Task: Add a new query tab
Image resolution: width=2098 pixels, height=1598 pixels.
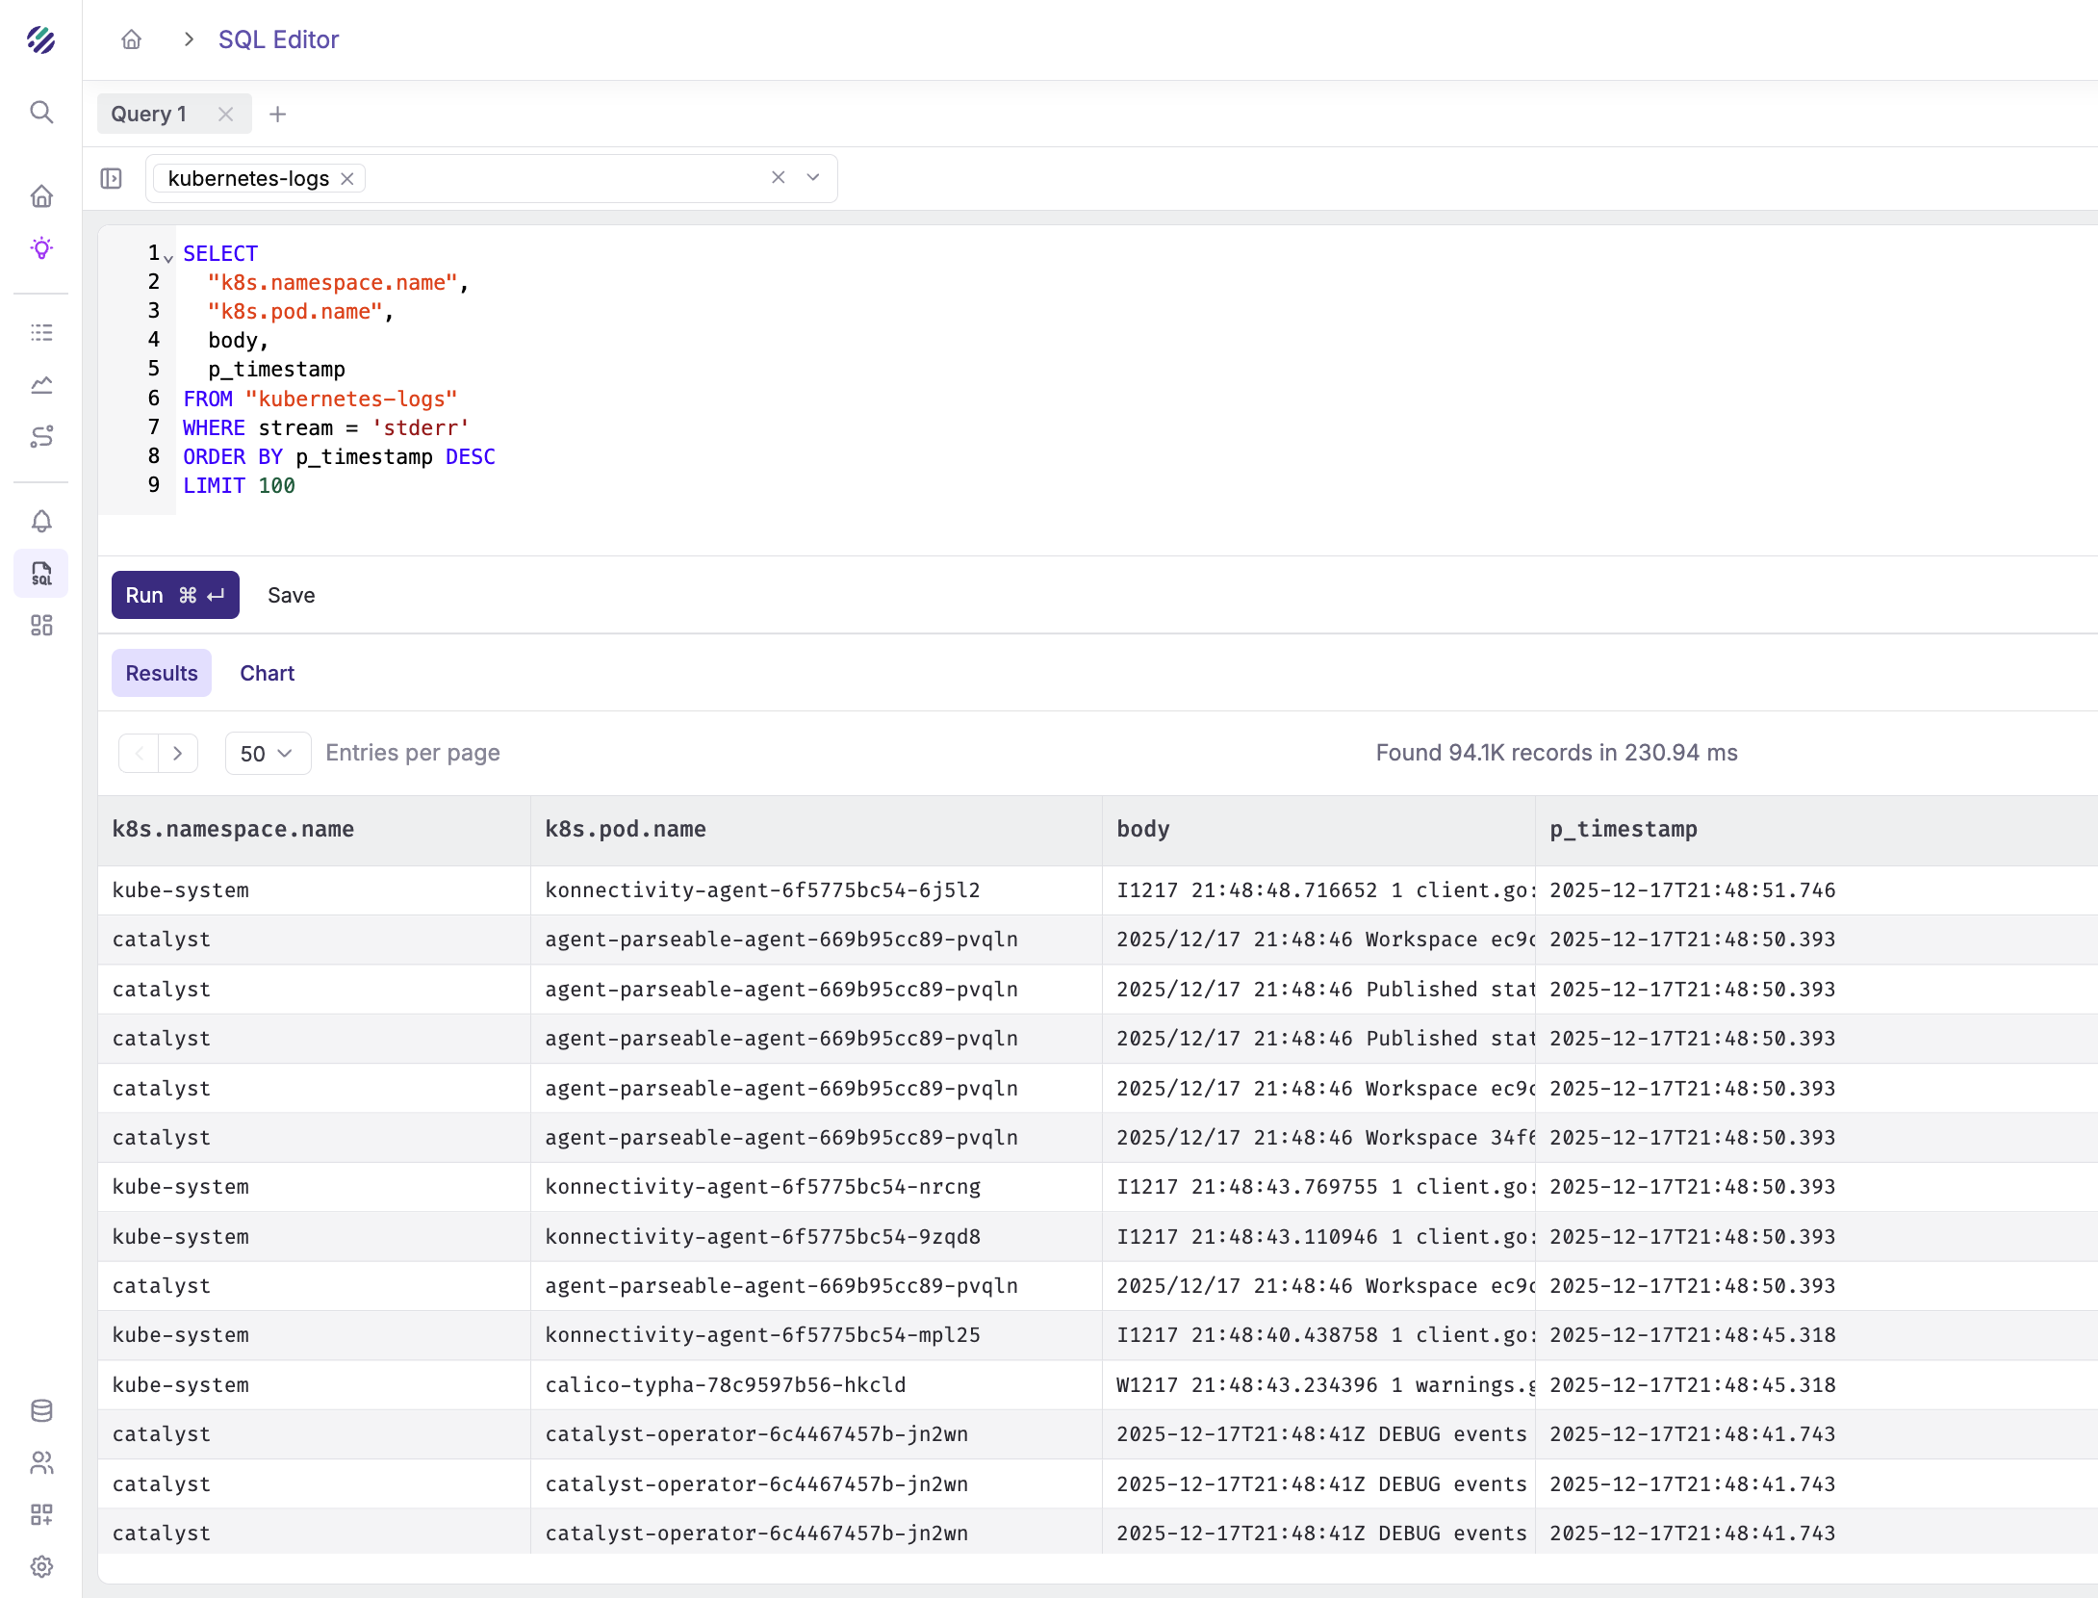Action: pos(278,114)
